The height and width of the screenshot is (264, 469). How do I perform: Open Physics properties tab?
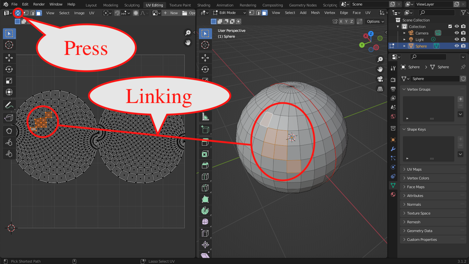[x=393, y=167]
